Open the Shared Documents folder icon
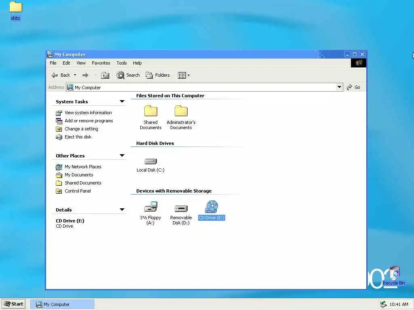 (x=150, y=111)
